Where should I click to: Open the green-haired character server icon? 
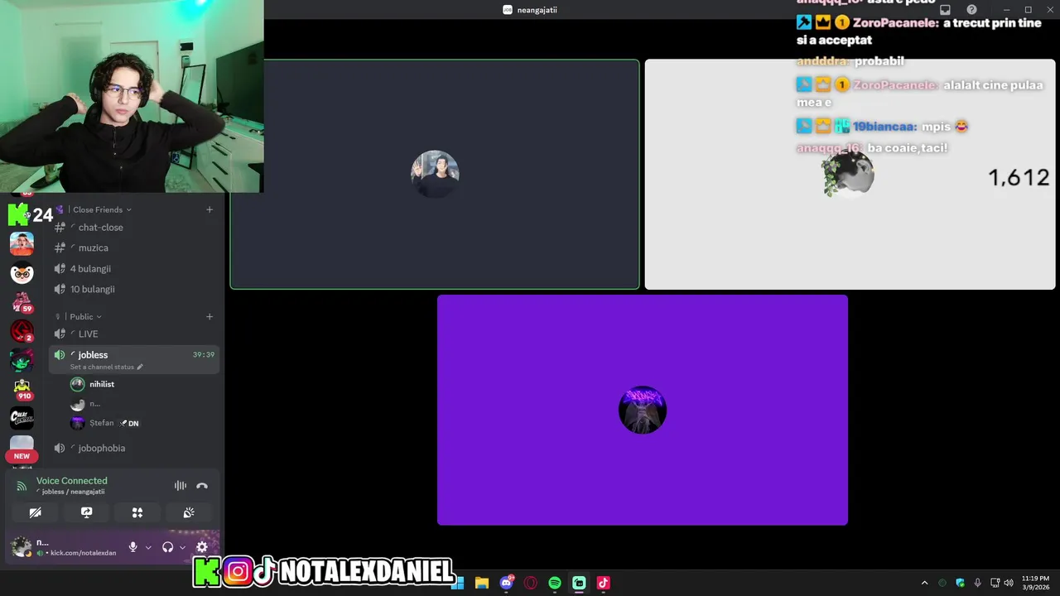click(x=22, y=361)
